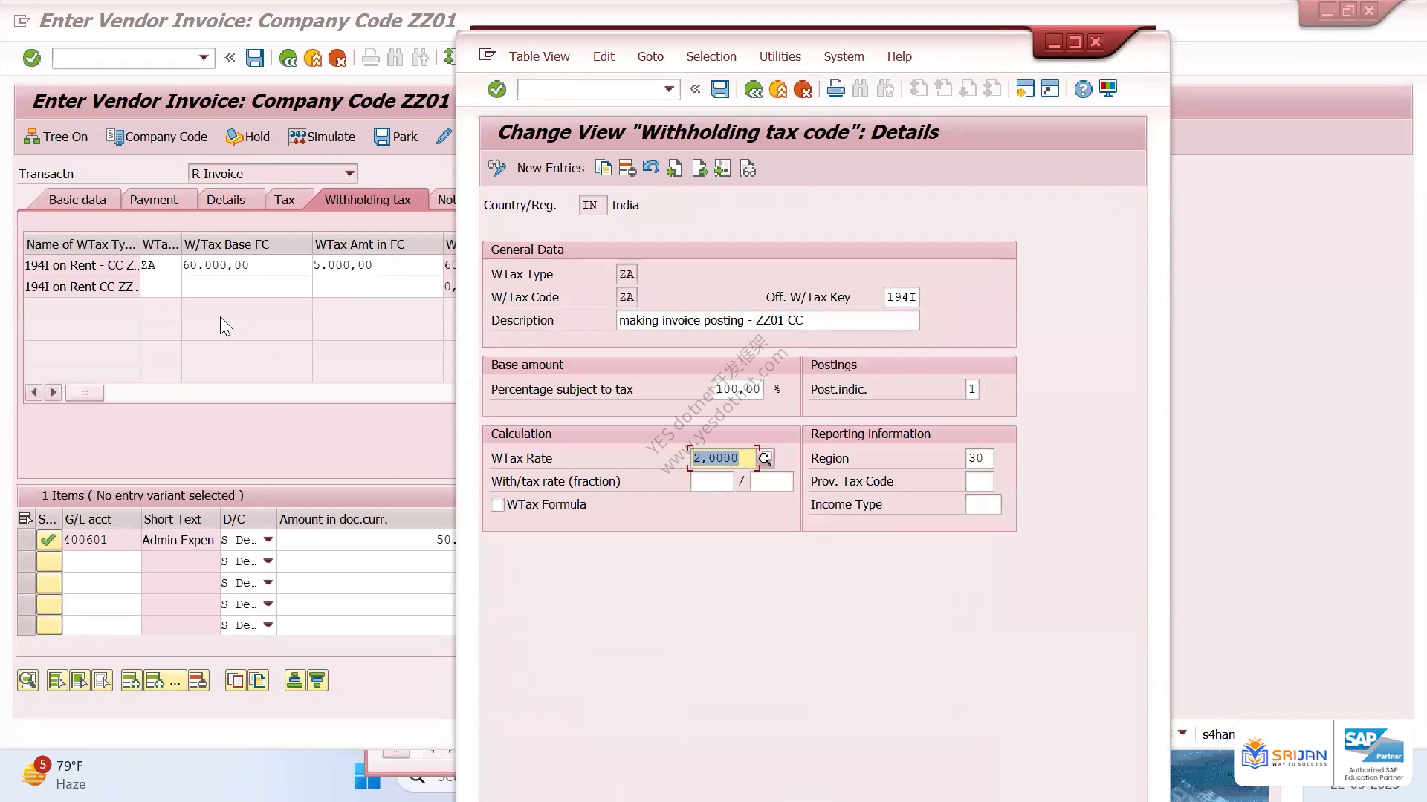Click the green check status for G/L account 400601

pyautogui.click(x=48, y=540)
